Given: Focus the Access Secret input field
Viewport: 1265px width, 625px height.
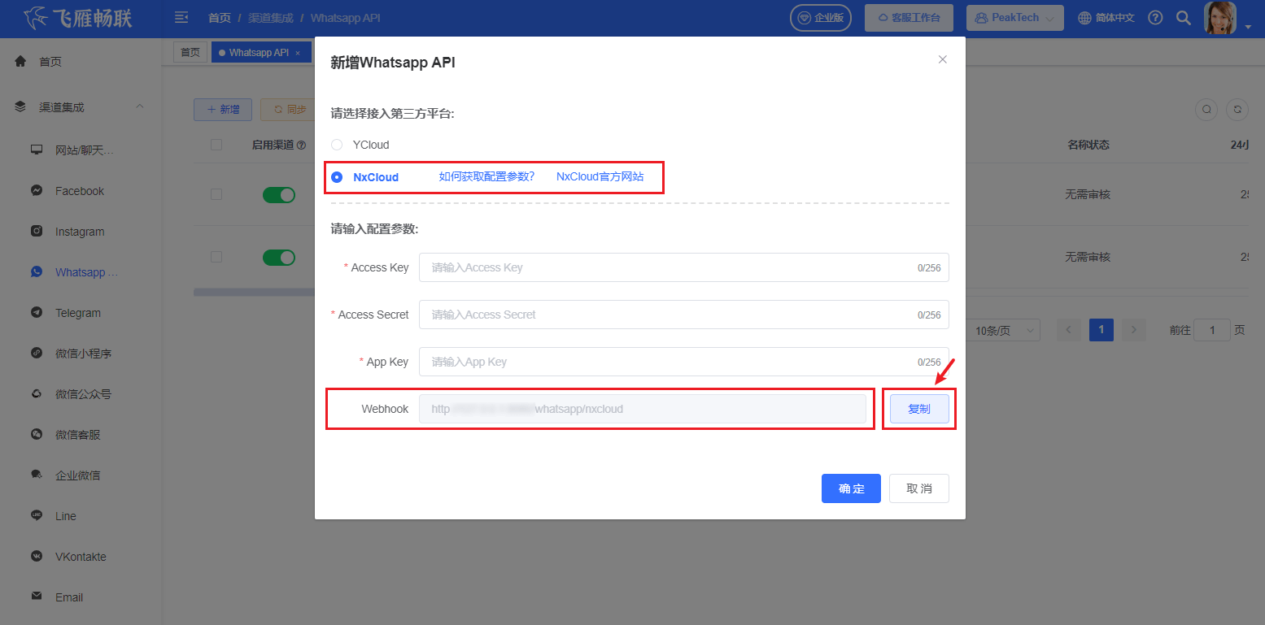Looking at the screenshot, I should pyautogui.click(x=684, y=315).
